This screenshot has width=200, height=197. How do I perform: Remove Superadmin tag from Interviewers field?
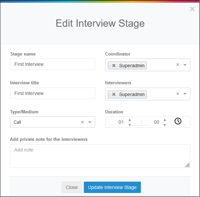tap(114, 94)
